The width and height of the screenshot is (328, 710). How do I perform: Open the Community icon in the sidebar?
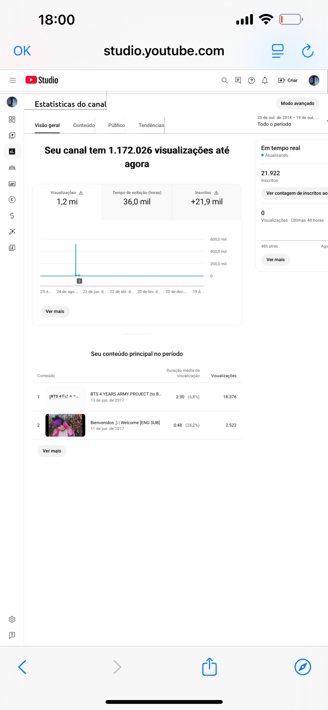pos(12,168)
